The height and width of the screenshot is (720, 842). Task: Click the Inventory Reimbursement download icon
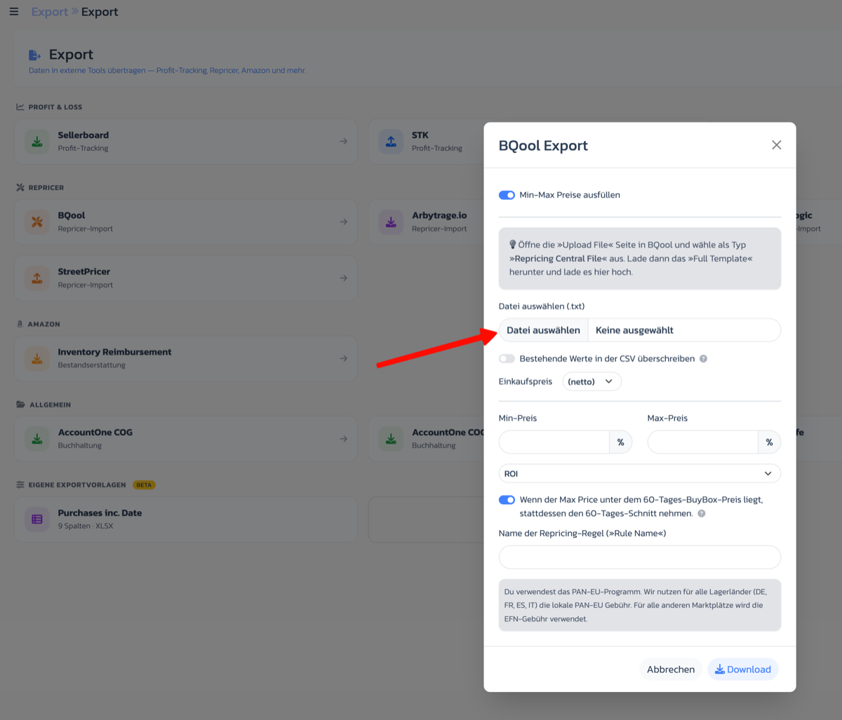point(37,359)
